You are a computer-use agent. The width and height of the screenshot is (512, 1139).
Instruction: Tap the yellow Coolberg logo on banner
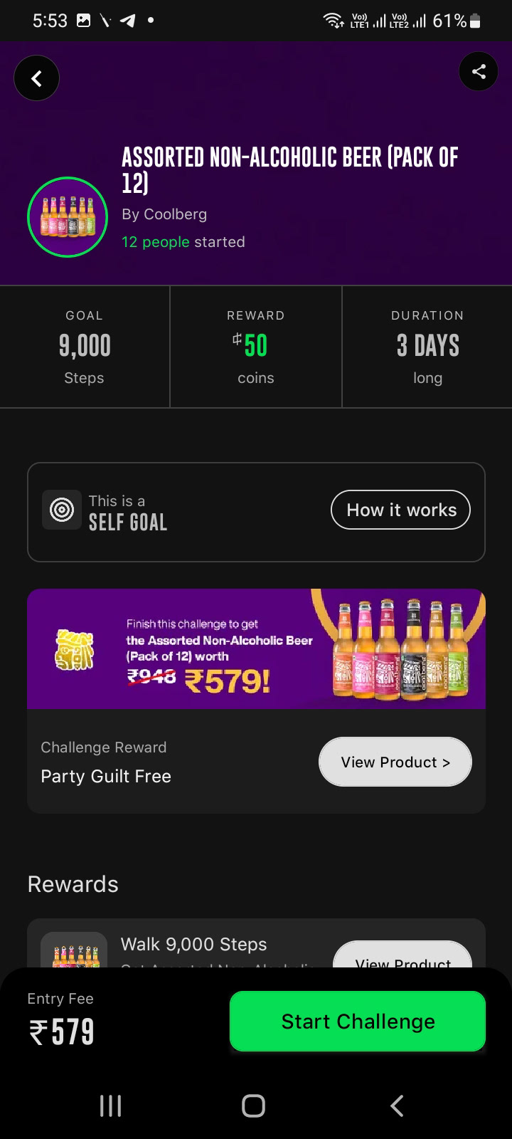[x=74, y=649]
